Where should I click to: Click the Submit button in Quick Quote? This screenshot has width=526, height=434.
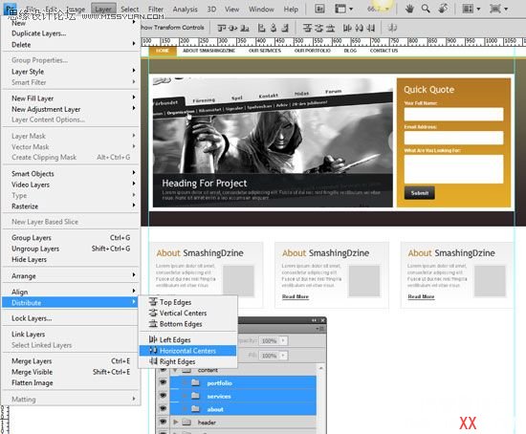[x=419, y=193]
